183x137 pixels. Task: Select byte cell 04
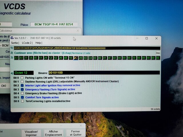coord(119,58)
